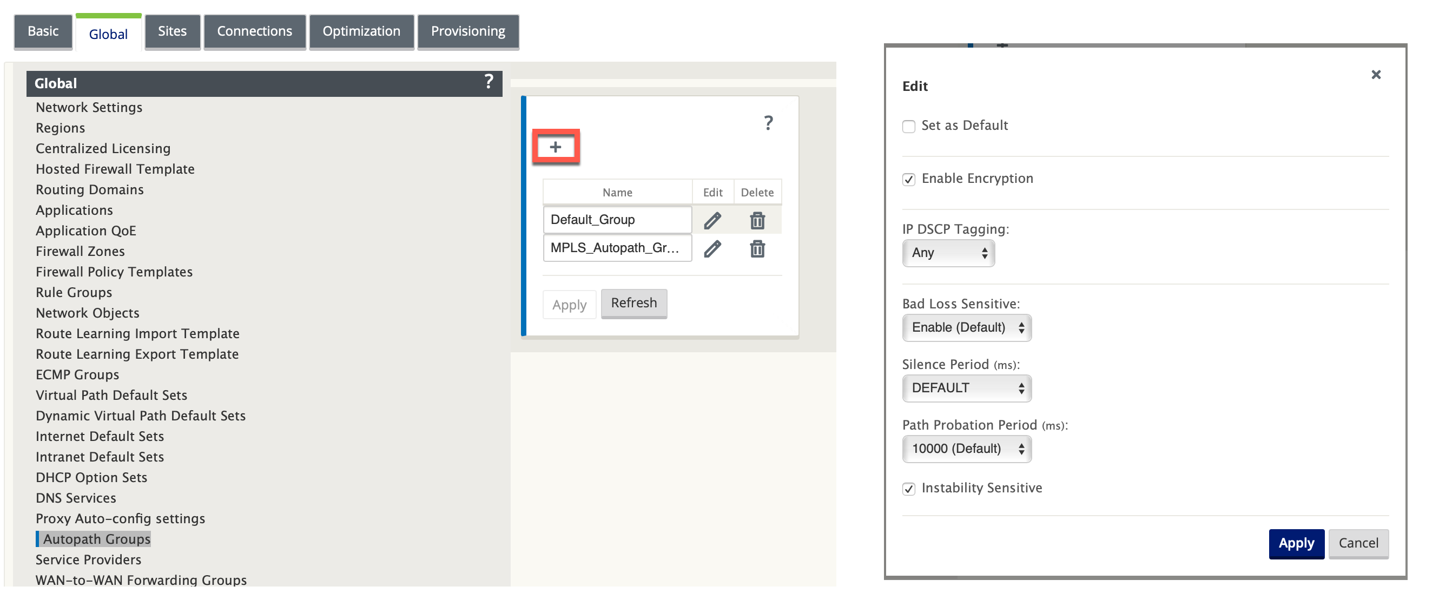Open the IP DSCP Tagging dropdown

click(948, 253)
